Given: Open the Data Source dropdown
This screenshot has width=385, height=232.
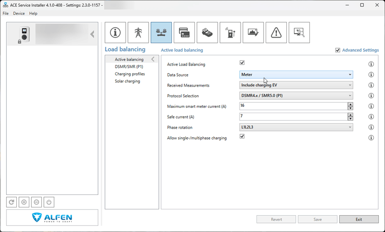Looking at the screenshot, I should pos(296,75).
